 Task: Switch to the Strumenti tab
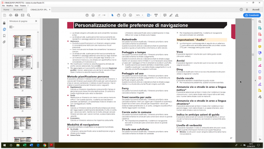coord(18,10)
